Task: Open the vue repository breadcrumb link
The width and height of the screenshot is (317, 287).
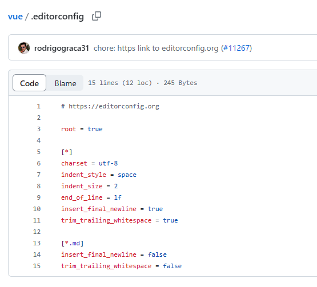Action: click(x=15, y=17)
